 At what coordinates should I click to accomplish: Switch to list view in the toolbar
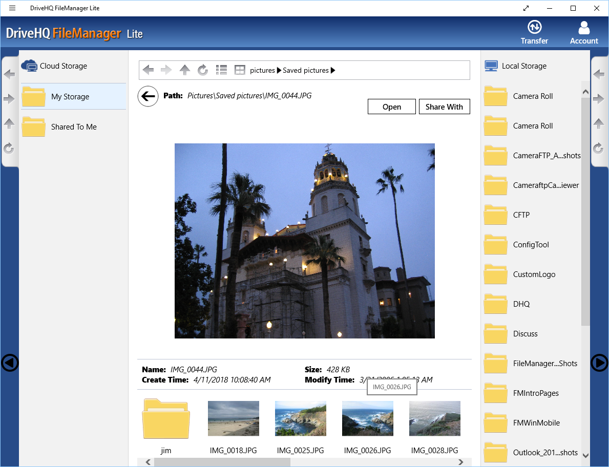[x=221, y=70]
